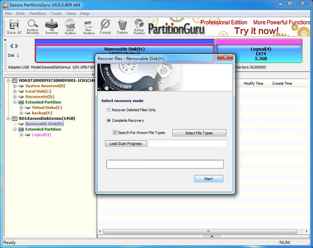The image size is (313, 248).
Task: Open the PartitionGuru Professional Edition banner
Action: click(x=229, y=27)
